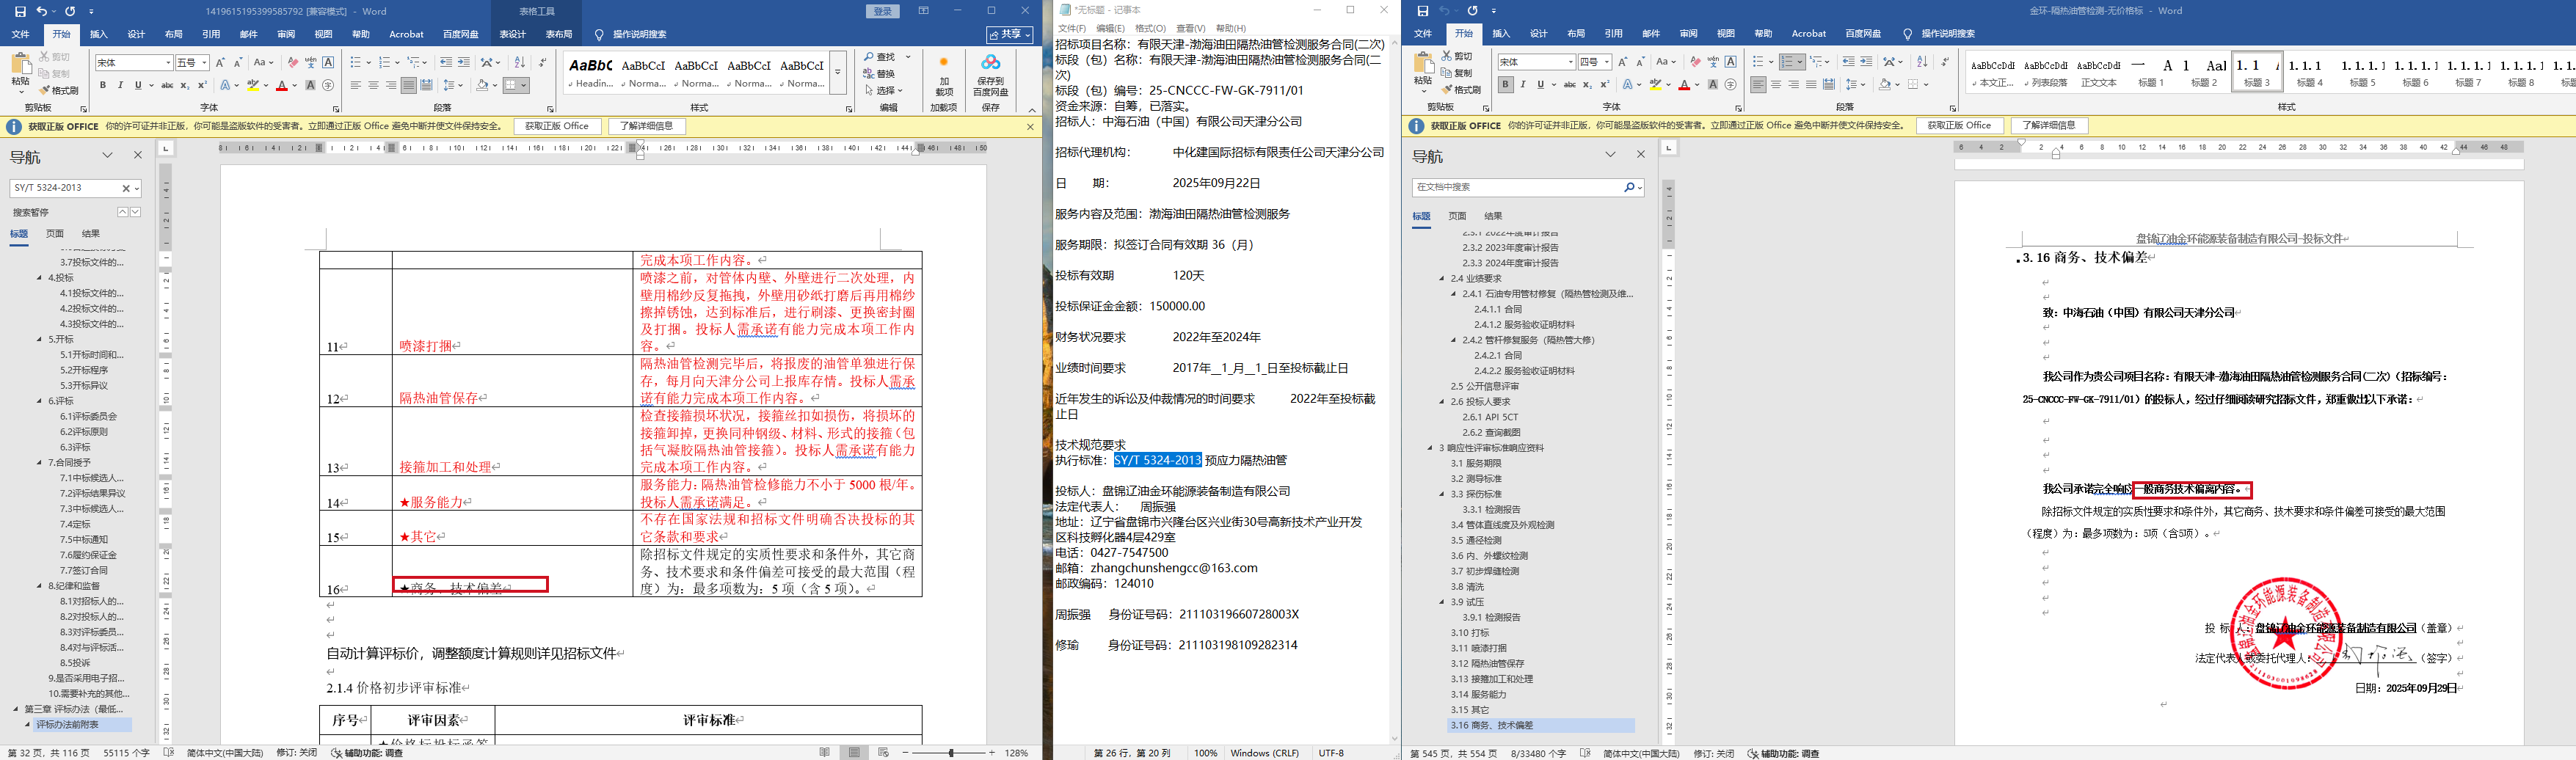Click Replace (替换) in left Word ribbon

coord(881,74)
